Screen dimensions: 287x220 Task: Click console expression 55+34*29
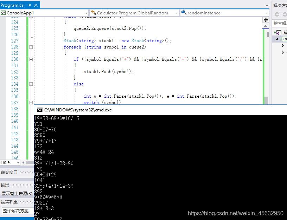pos(45,175)
